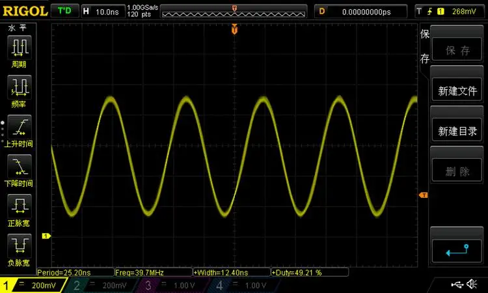Click the 新建文件 (New File) button
Screen dimensions: 488x293
pyautogui.click(x=457, y=91)
